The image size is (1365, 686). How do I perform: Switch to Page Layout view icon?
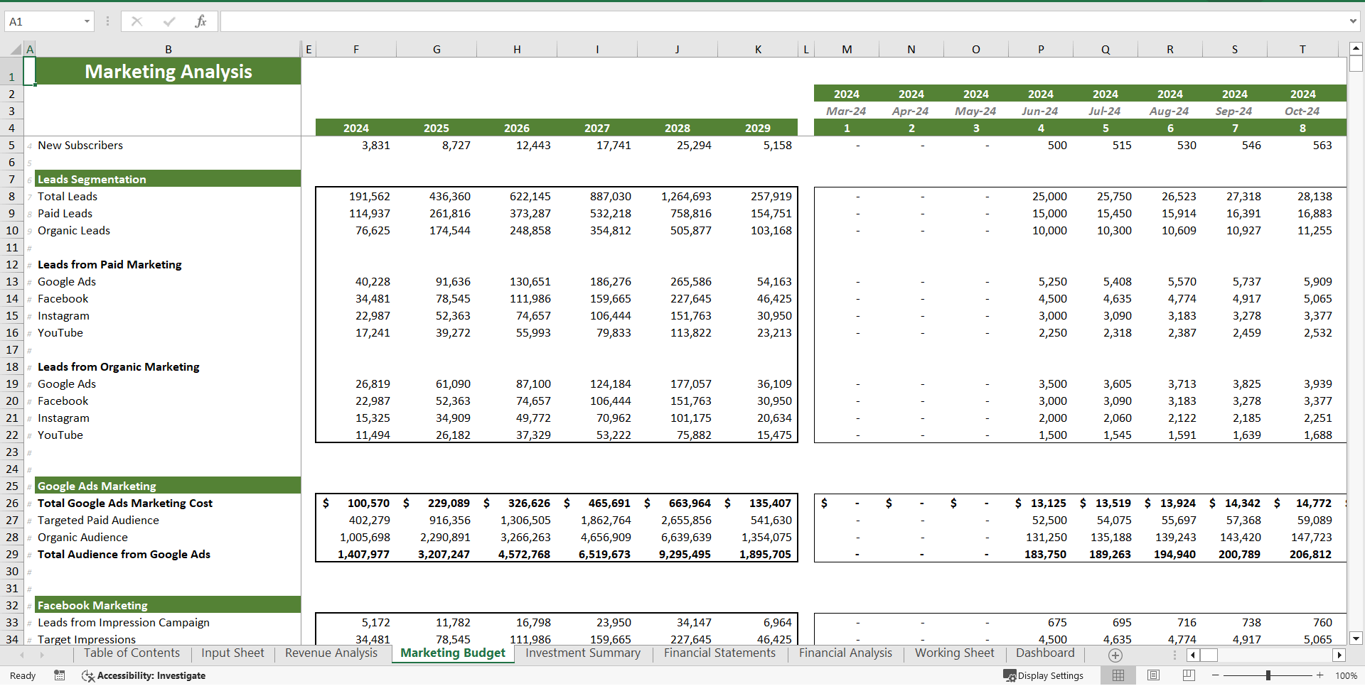[x=1153, y=675]
